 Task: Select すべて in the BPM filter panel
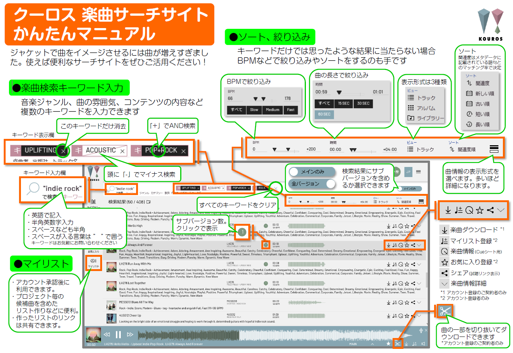(236, 110)
